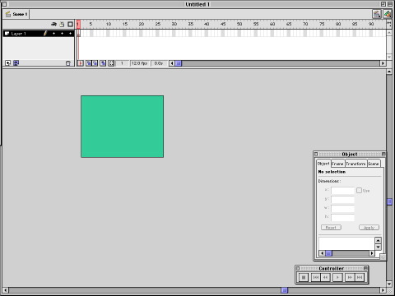This screenshot has width=395, height=296.
Task: Switch to the Frame tab
Action: coord(337,164)
